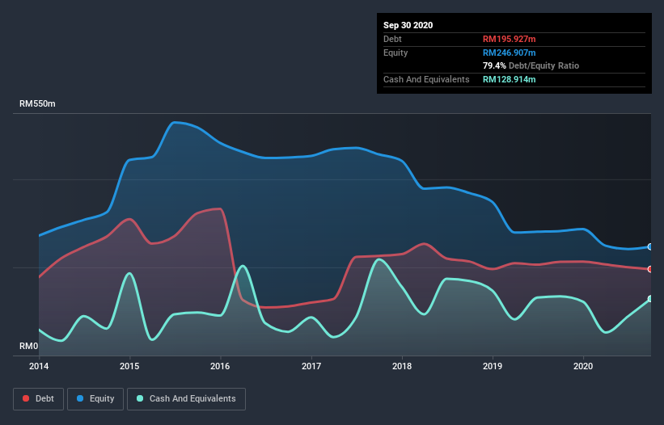
Task: Click the 2014 x-axis label
Action: 39,366
